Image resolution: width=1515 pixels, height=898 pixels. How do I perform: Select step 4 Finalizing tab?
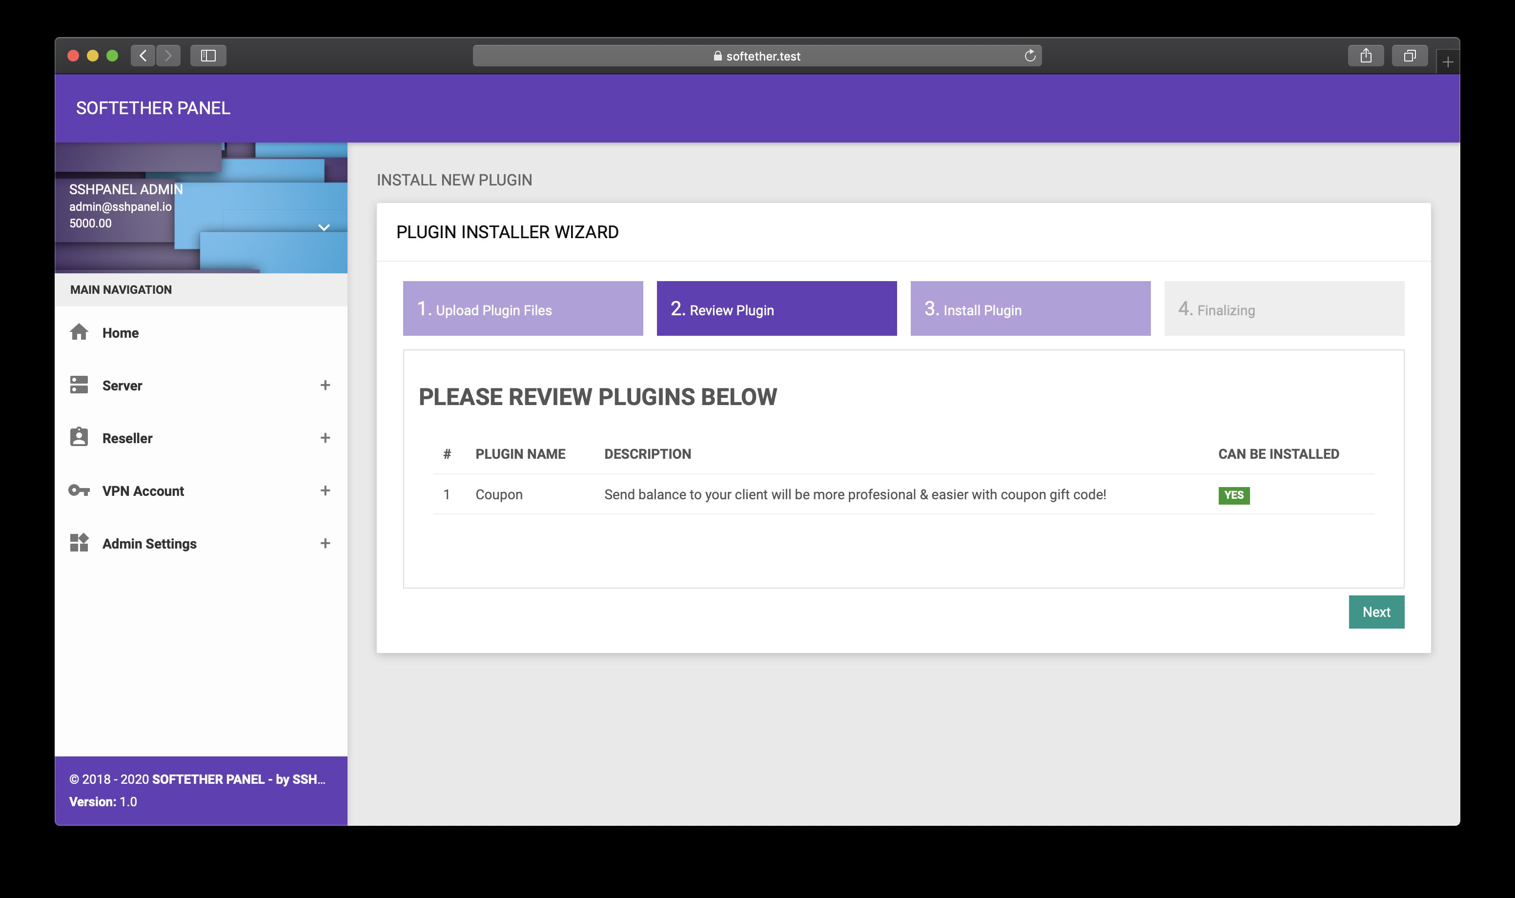pyautogui.click(x=1284, y=308)
